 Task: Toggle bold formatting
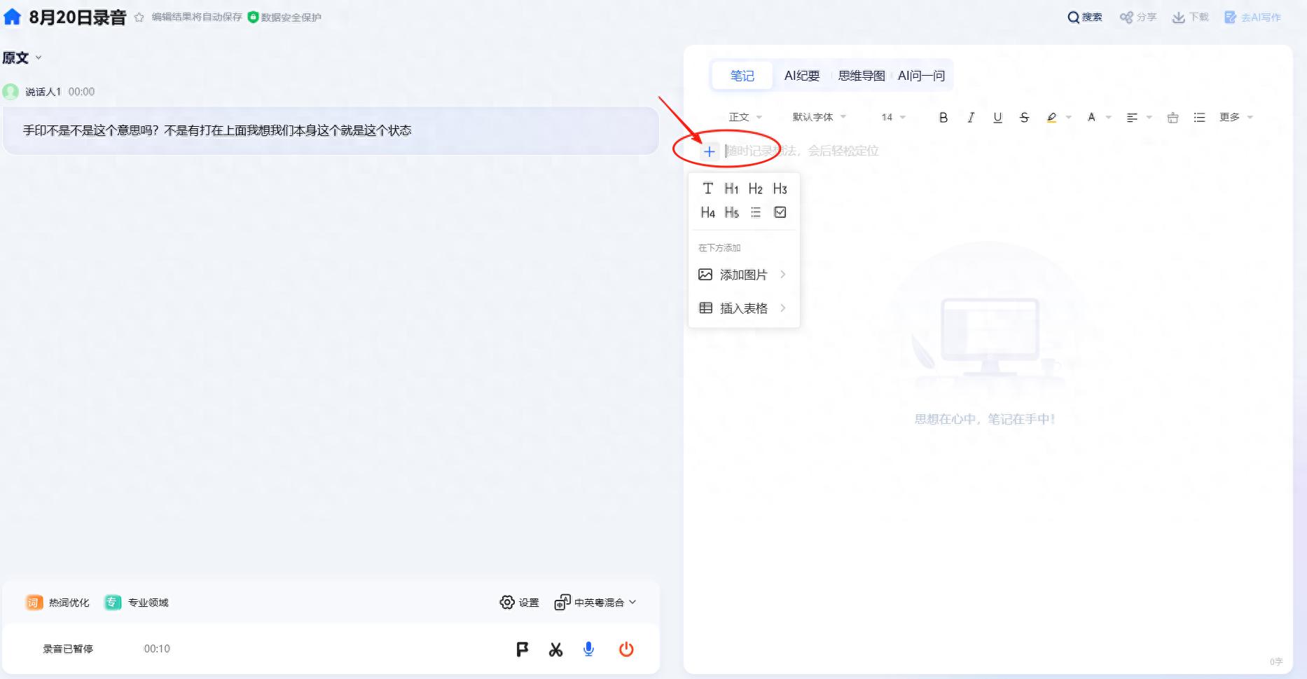click(x=943, y=118)
